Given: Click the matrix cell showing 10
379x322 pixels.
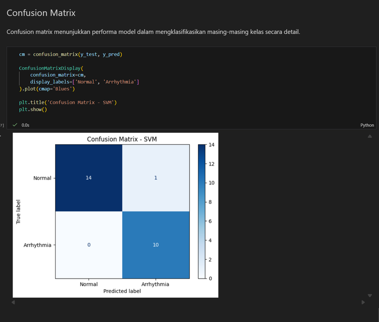Looking at the screenshot, I should pos(155,245).
